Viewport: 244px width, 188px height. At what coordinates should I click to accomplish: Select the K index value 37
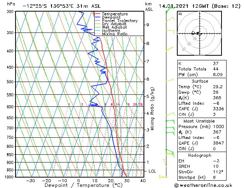click(x=216, y=63)
